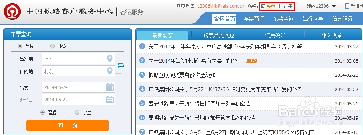Open 客运首页 navigation tab

(224, 19)
